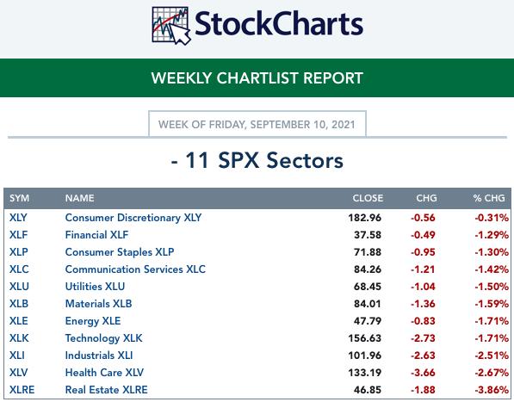Open Real Estate XLRE link
Image resolution: width=514 pixels, height=402 pixels.
tap(106, 390)
